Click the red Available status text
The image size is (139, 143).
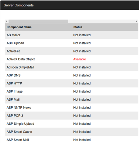click(x=80, y=59)
